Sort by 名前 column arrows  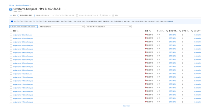point(17,31)
